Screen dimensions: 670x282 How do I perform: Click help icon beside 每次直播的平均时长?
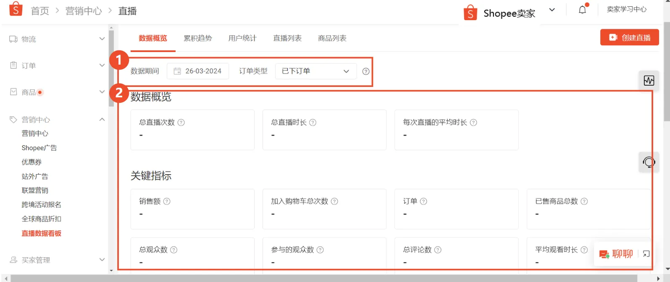pos(473,123)
